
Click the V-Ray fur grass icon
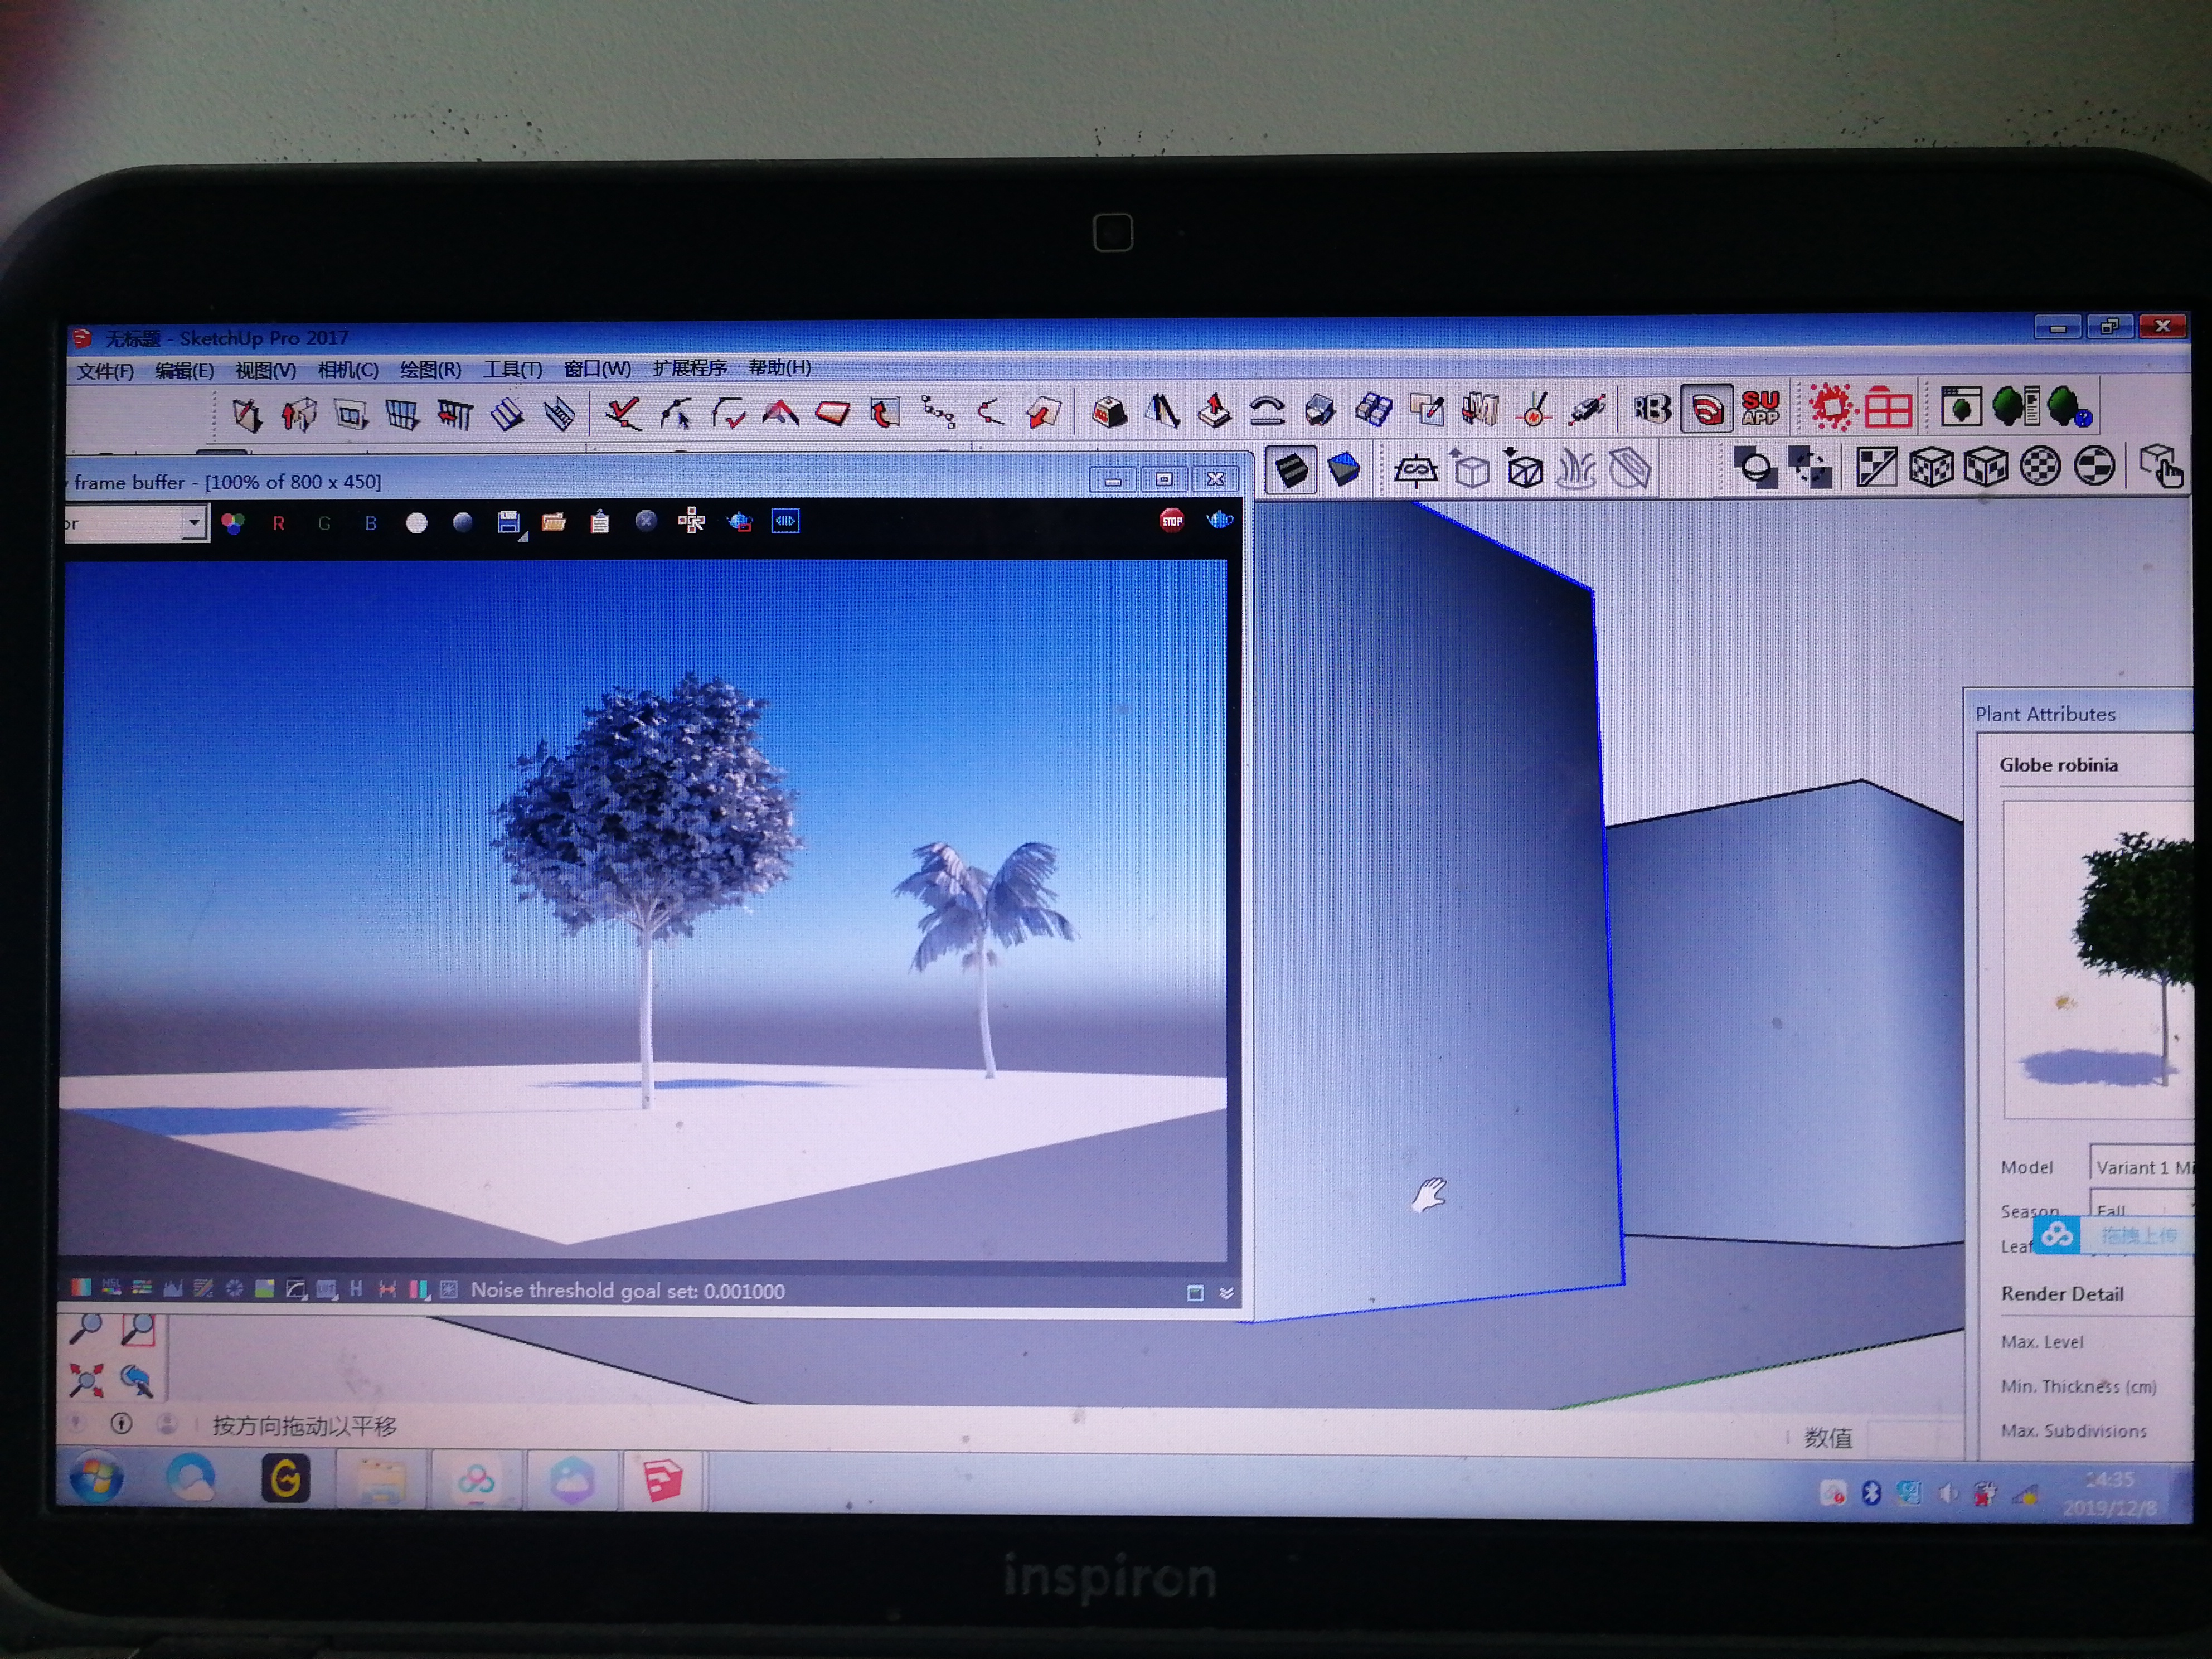click(x=1577, y=468)
